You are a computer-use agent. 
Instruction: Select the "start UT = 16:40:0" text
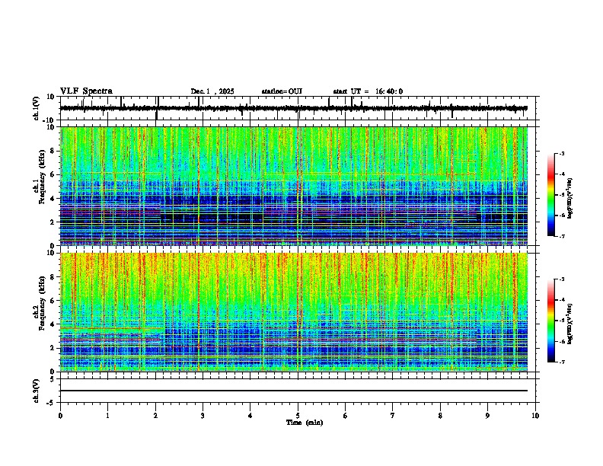point(368,91)
